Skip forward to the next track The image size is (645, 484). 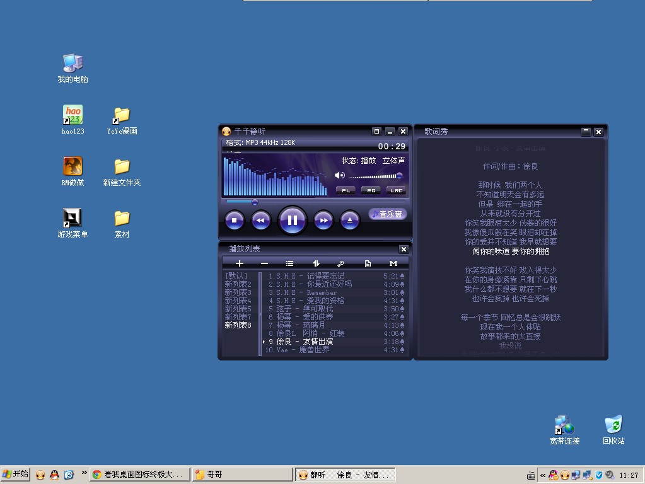pos(323,221)
